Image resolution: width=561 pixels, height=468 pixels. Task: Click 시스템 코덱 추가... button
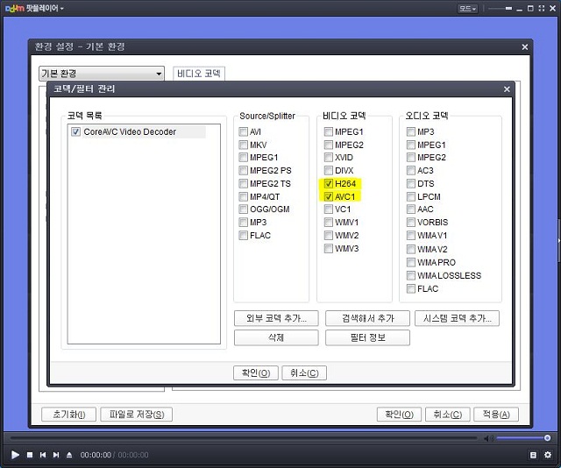(457, 318)
